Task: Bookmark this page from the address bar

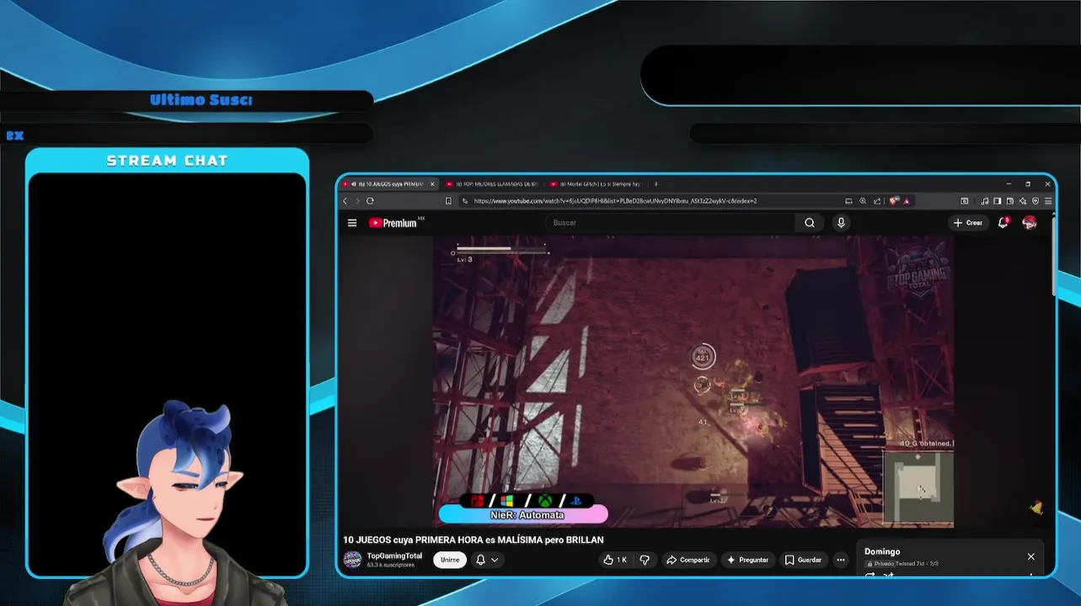Action: pos(448,201)
